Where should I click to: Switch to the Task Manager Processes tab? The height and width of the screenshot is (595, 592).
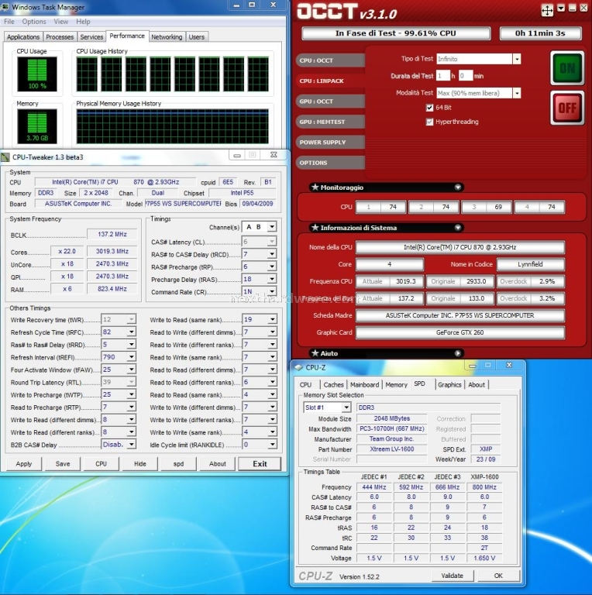pos(60,37)
